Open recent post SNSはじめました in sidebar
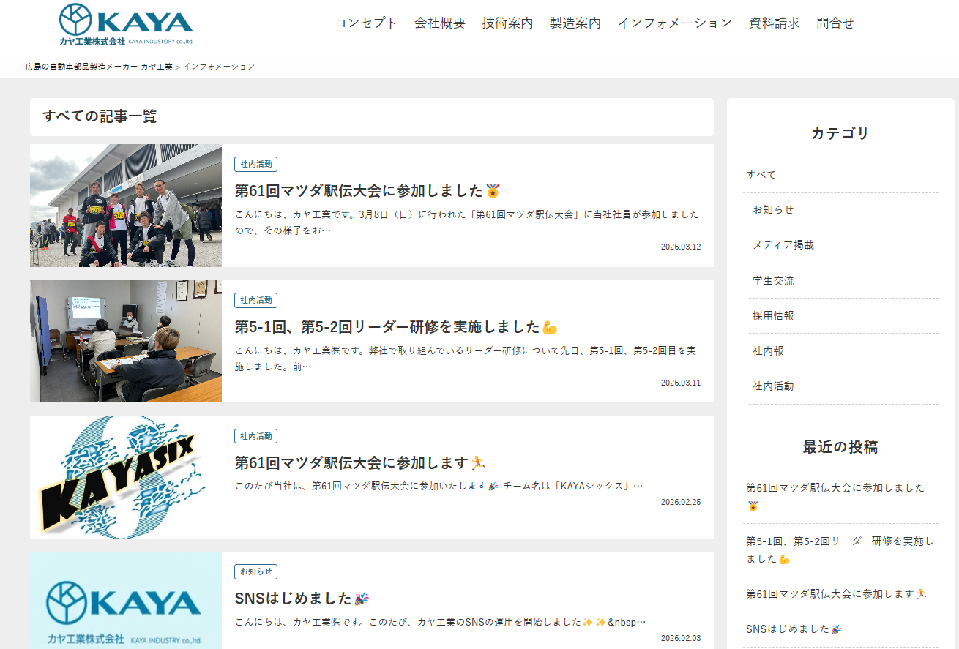Image resolution: width=959 pixels, height=649 pixels. click(x=787, y=629)
